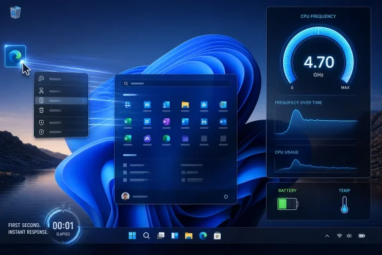Open the yellow folder app in Start menu
Viewport: 382px width, 255px height.
[x=185, y=105]
